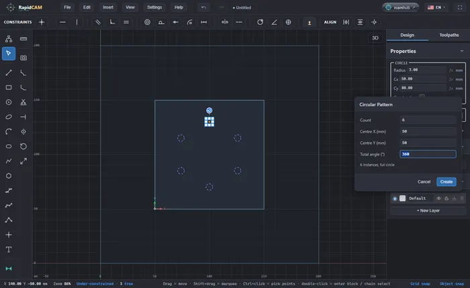Select the Ellipse tool
470x288 pixels.
point(9,117)
